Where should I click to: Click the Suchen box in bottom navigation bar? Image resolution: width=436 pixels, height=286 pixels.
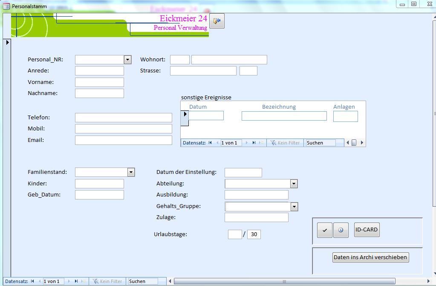point(143,281)
